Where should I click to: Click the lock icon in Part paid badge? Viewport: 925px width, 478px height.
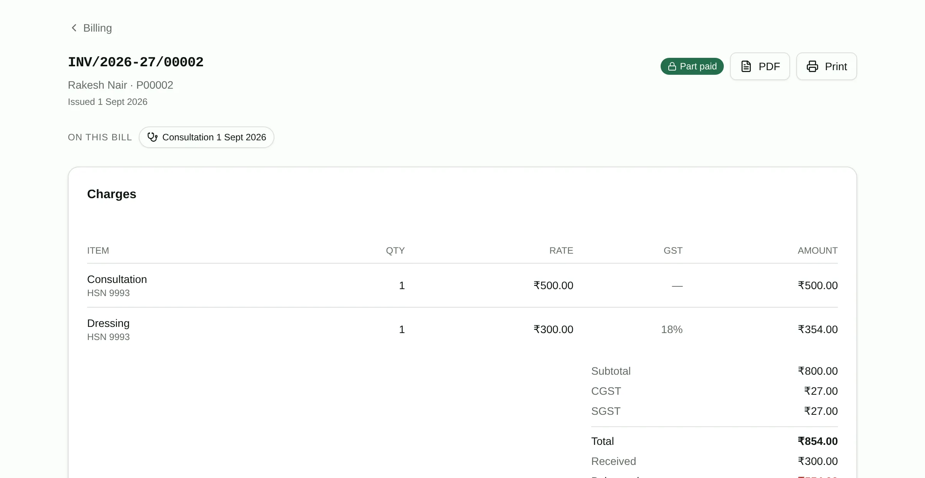click(672, 66)
